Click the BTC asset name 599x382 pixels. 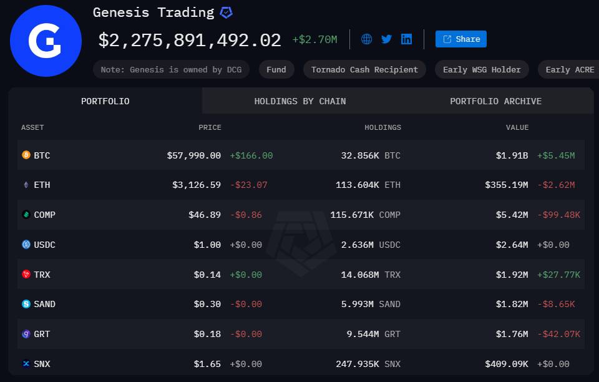click(x=42, y=155)
